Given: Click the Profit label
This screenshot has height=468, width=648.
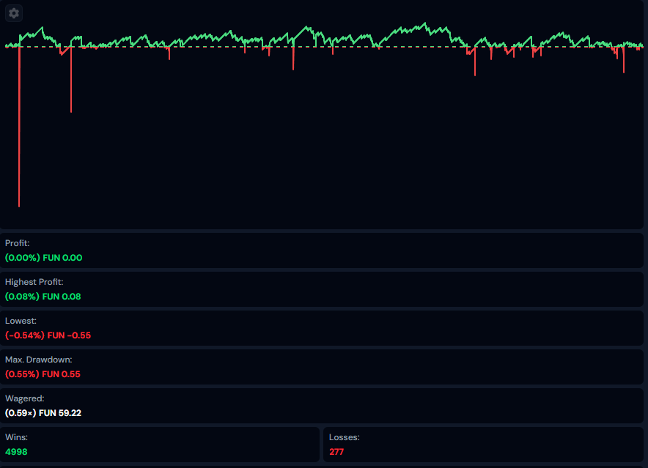Looking at the screenshot, I should [18, 243].
